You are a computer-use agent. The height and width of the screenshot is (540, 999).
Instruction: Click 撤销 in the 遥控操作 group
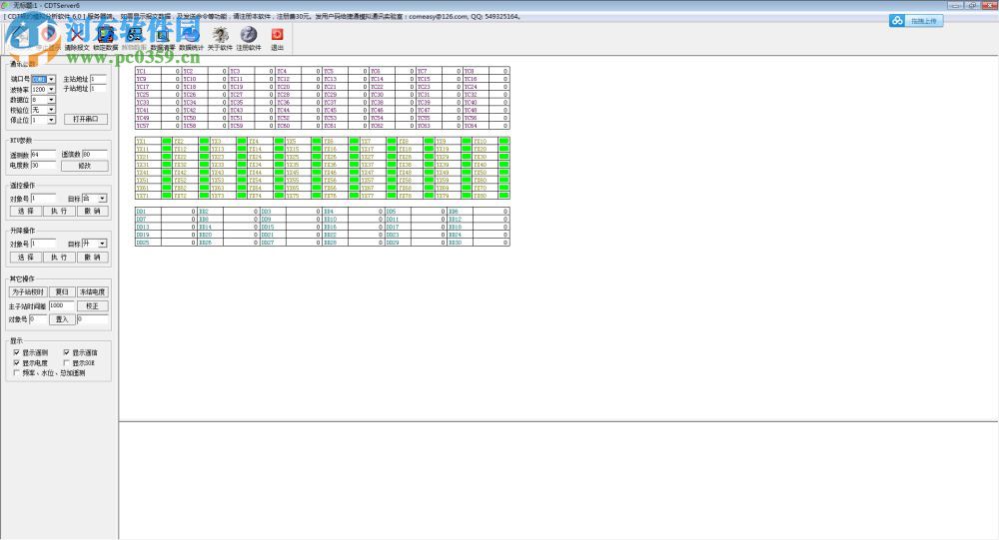[x=92, y=211]
